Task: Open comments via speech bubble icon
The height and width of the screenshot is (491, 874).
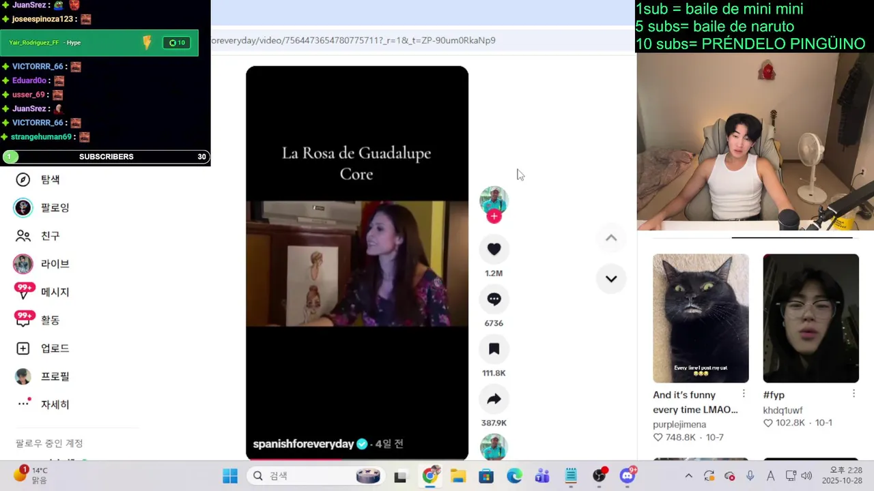Action: tap(494, 299)
